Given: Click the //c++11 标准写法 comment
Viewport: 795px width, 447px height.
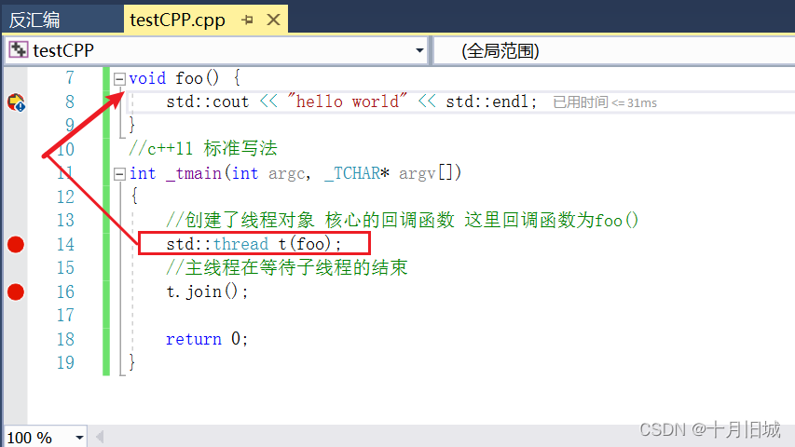Looking at the screenshot, I should point(203,148).
